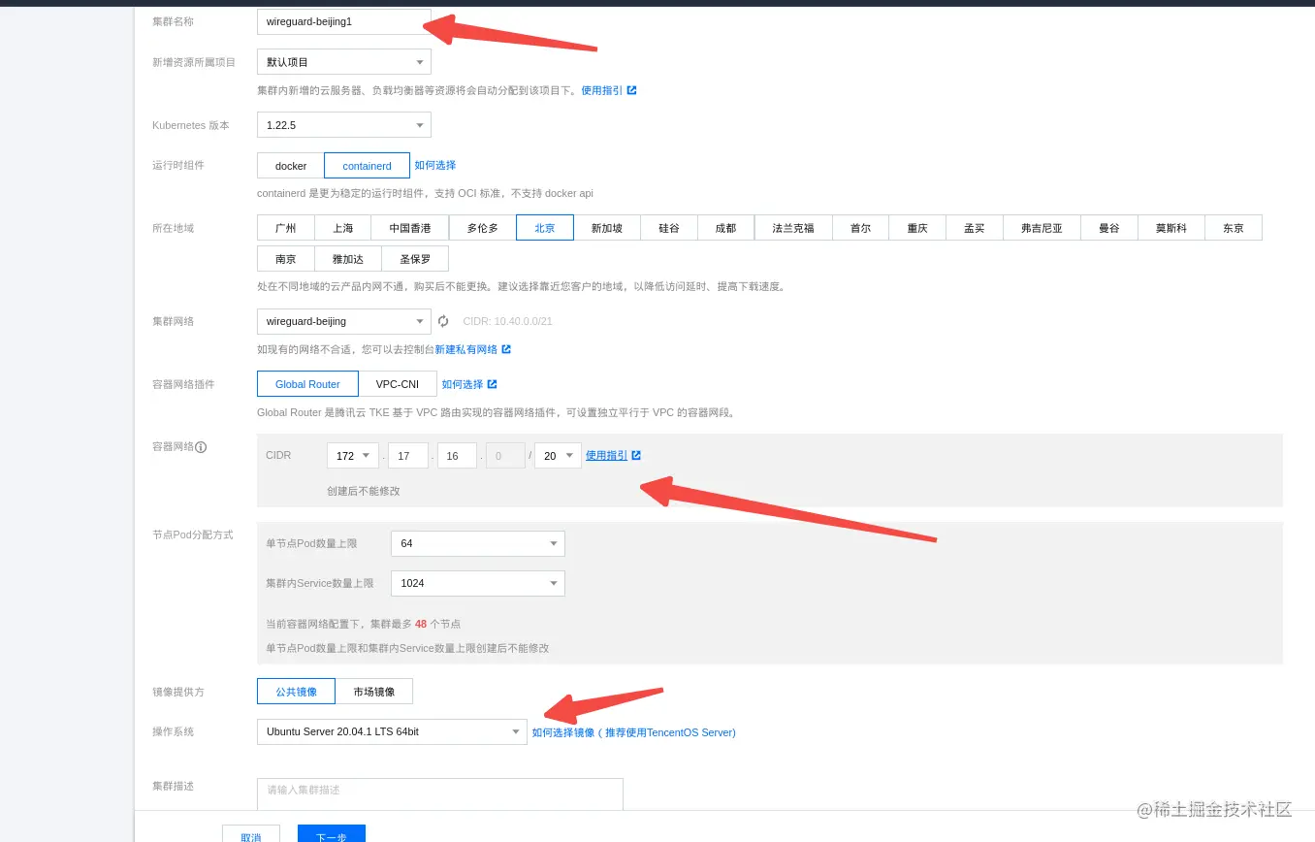Image resolution: width=1315 pixels, height=842 pixels.
Task: Select the 公共镜像 image provider
Action: [296, 692]
